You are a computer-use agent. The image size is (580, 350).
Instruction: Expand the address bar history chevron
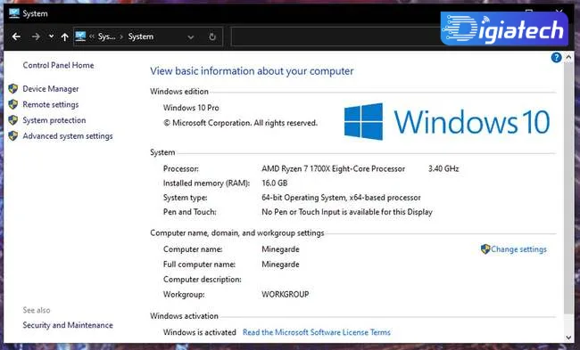[x=191, y=37]
